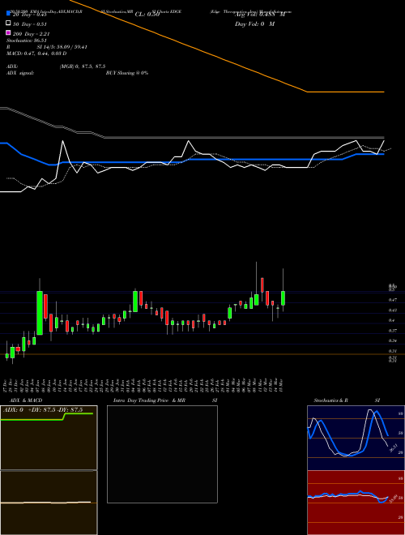Select the '50 Day - 0.51' label
Image resolution: width=405 pixels, height=535 pixels.
pyautogui.click(x=30, y=24)
